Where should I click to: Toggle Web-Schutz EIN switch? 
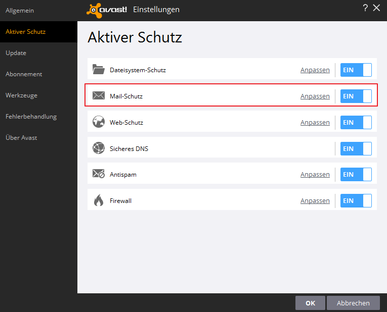pos(356,122)
